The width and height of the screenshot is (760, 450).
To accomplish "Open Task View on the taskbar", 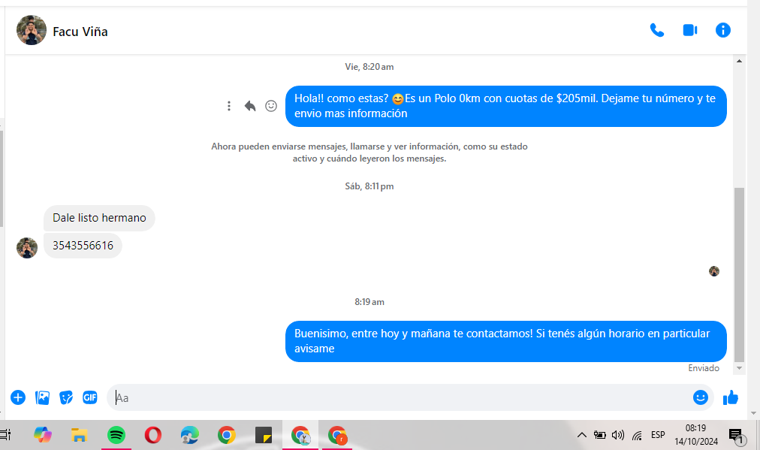I will click(x=5, y=435).
